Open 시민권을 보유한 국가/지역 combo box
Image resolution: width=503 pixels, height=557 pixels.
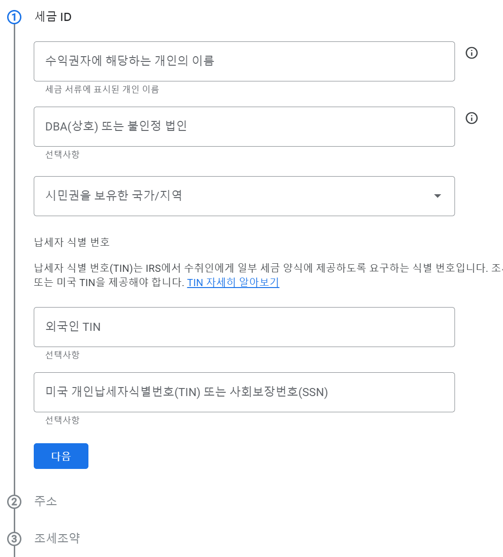tap(244, 196)
